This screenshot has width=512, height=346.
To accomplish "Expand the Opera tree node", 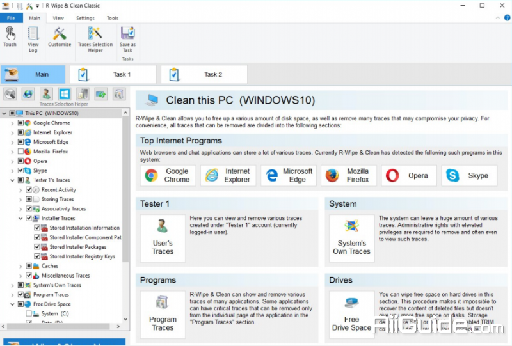I will 12,161.
